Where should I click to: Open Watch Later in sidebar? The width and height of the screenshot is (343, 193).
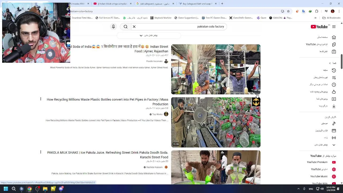click(x=323, y=84)
